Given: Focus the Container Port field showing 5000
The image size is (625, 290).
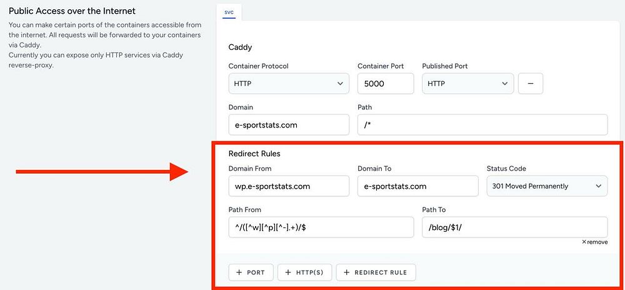Looking at the screenshot, I should (385, 83).
